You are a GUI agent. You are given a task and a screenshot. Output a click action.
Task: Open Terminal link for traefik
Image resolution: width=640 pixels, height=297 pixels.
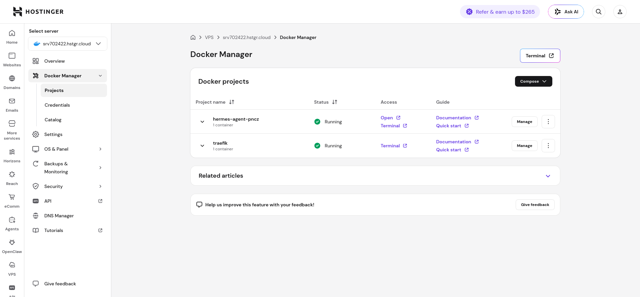tap(394, 146)
